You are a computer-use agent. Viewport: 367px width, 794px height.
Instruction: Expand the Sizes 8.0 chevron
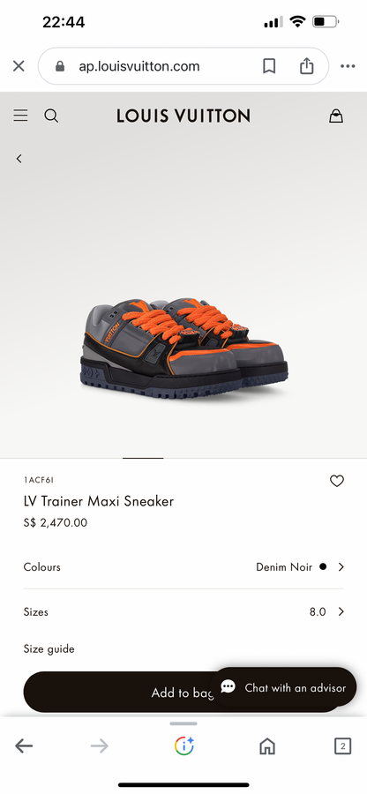(x=341, y=611)
